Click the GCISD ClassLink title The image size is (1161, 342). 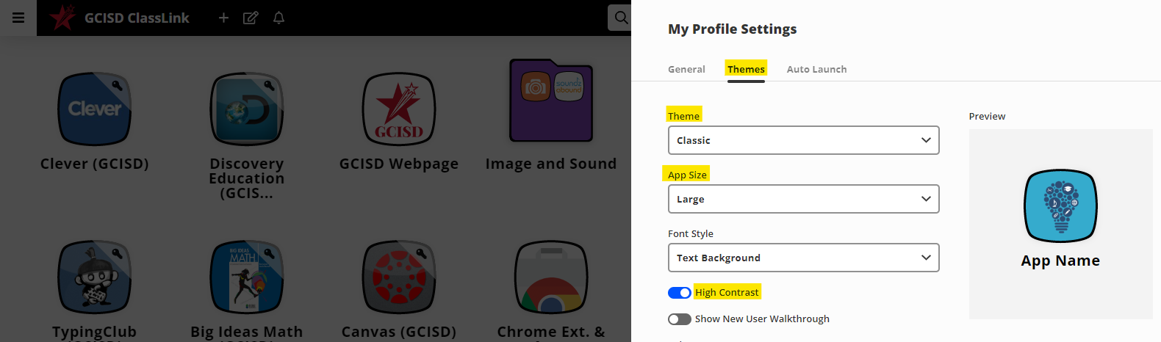[x=137, y=18]
